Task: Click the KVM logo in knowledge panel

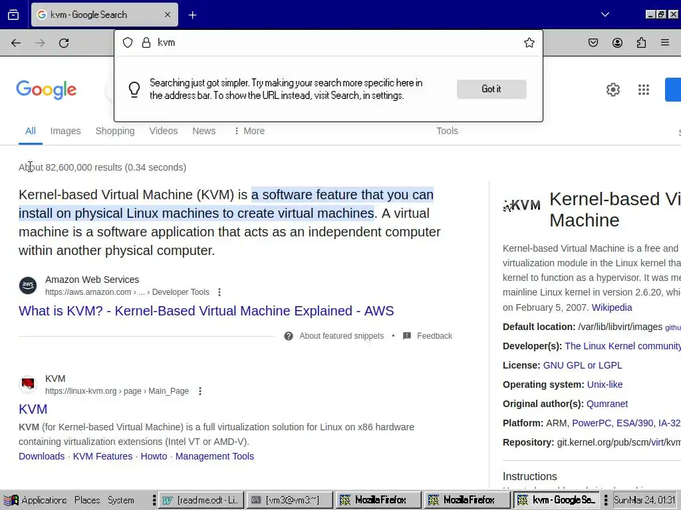Action: point(521,205)
